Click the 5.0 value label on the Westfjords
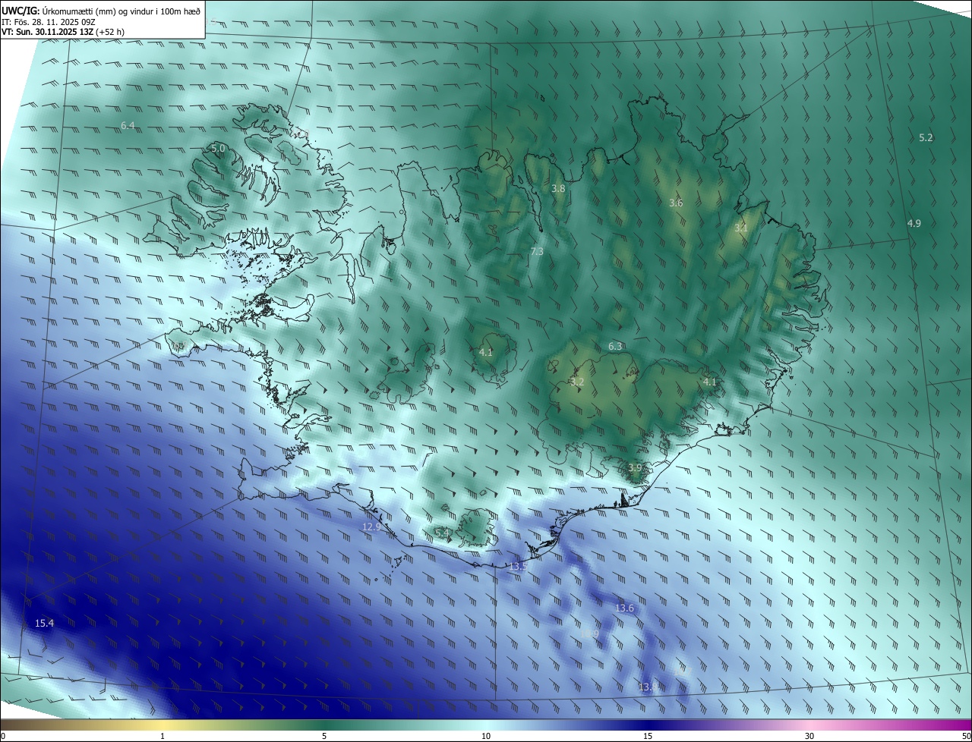 tap(218, 149)
